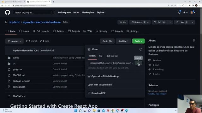Click the clone help question icon
The height and width of the screenshot is (113, 202).
[x=141, y=49]
